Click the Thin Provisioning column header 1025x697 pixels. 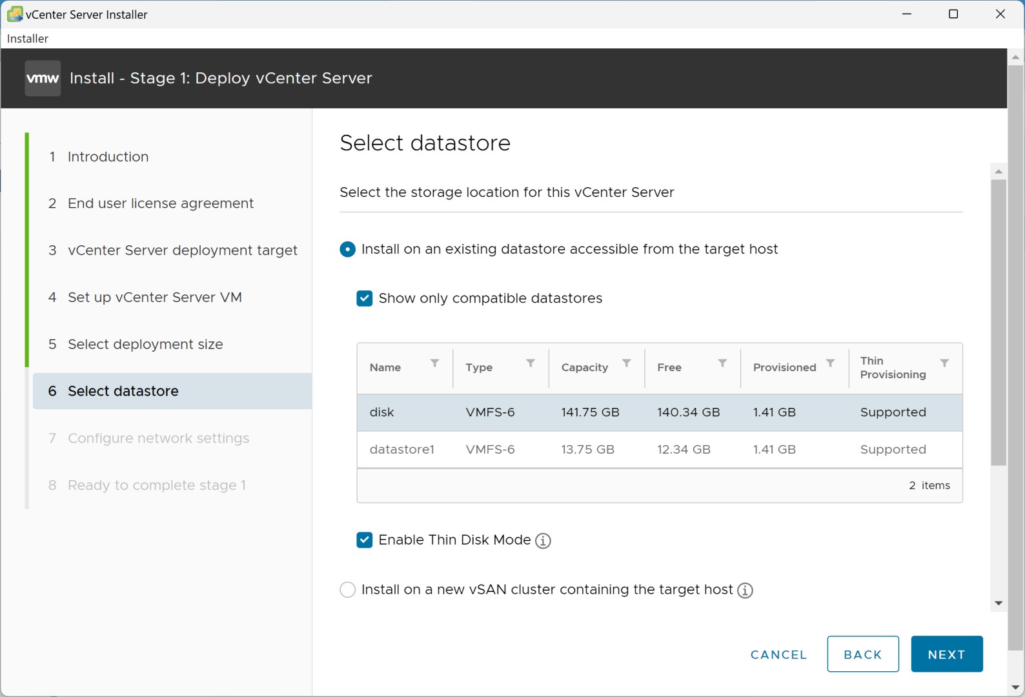893,368
